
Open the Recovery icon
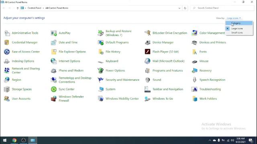pyautogui.click(x=194, y=70)
